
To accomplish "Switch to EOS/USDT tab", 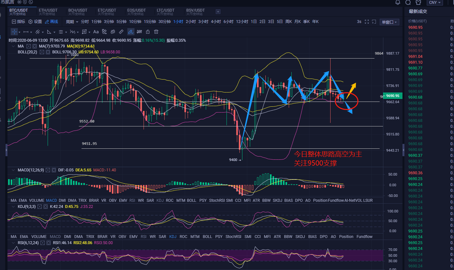I will (x=137, y=12).
